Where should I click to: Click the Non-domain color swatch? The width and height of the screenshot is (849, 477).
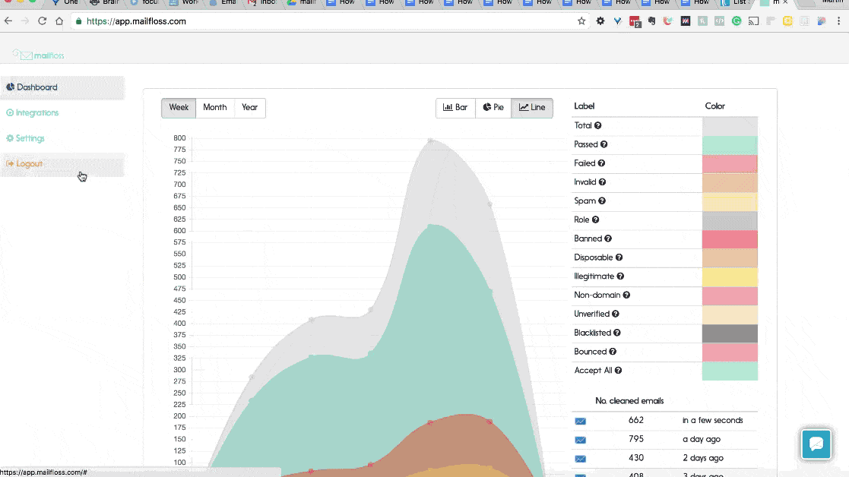pos(730,295)
